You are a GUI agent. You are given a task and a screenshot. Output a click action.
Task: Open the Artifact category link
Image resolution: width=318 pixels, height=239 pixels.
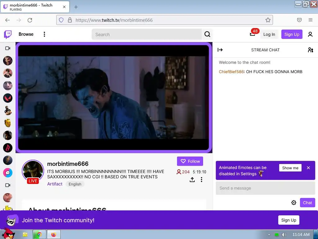(55, 184)
